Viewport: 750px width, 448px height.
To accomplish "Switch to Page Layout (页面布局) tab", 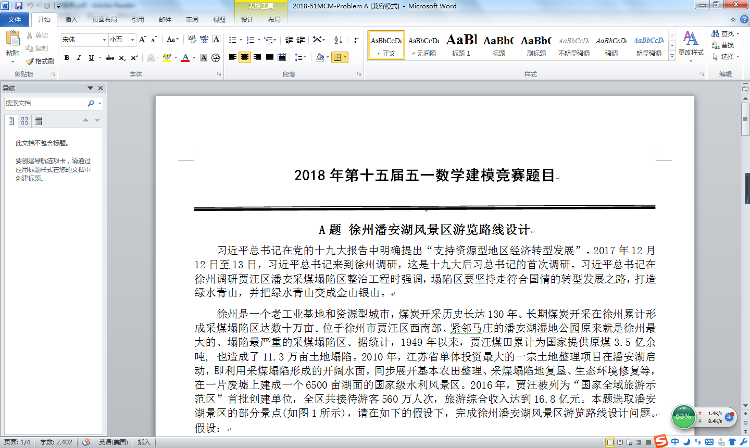I will [x=105, y=20].
